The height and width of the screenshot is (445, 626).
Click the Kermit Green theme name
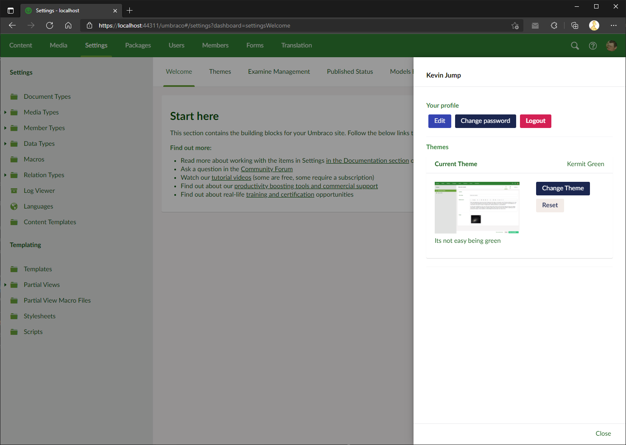coord(585,164)
